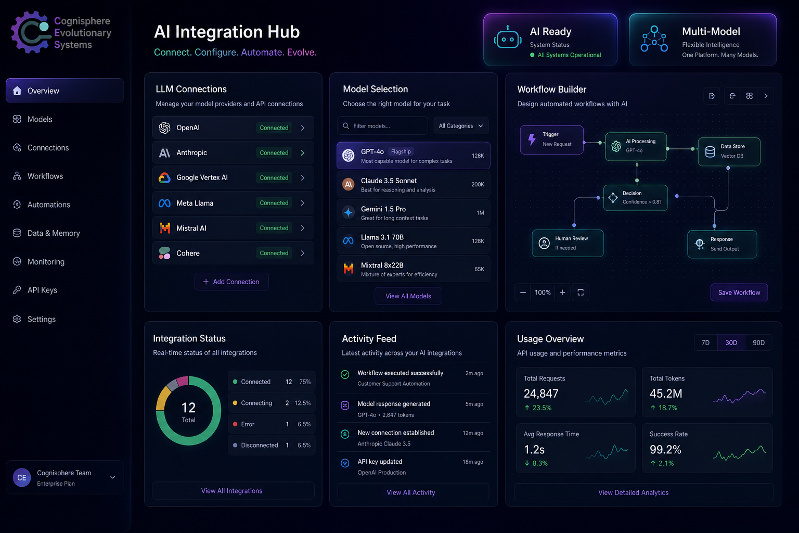Select the Claude 3.5 Sonnet model row
This screenshot has width=799, height=533.
coord(414,184)
